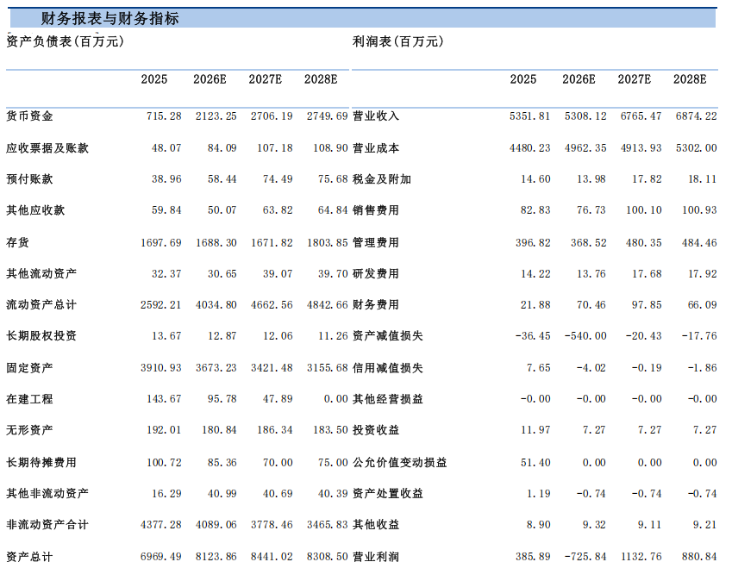
Task: Click value 13.67 in 长期股权投资 row
Action: (166, 335)
